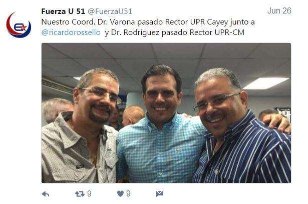
Task: Retweet this Fuerza U 51 post
Action: 80,194
